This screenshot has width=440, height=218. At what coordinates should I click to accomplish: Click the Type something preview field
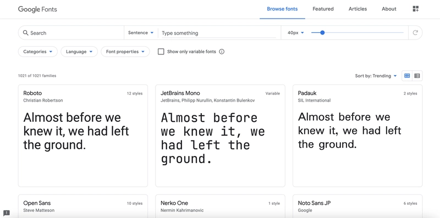[x=218, y=33]
